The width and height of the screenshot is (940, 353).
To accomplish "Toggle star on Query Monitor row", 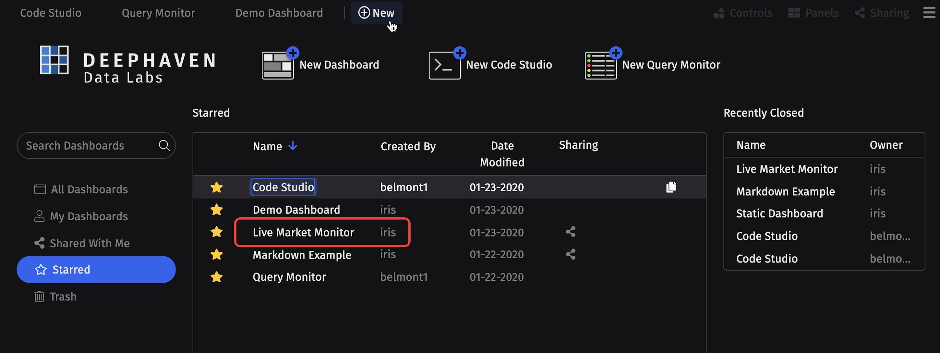I will tap(217, 277).
